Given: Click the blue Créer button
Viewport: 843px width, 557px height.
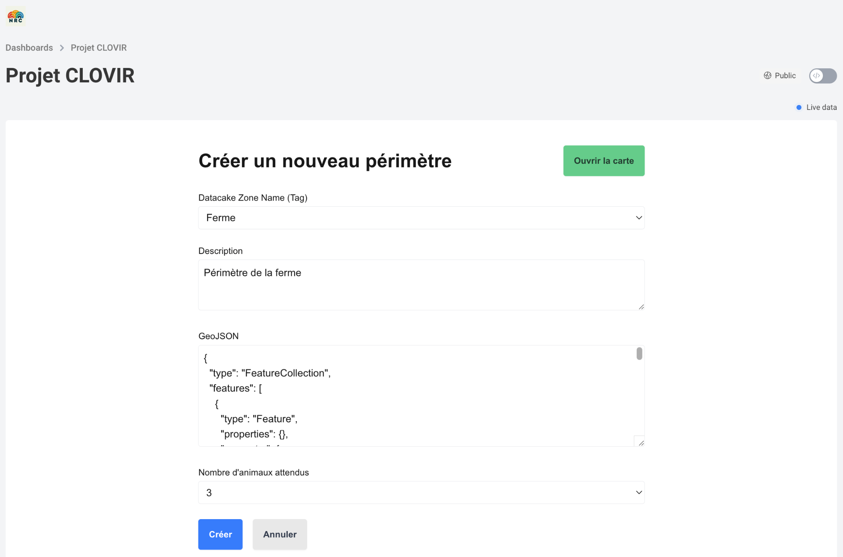Looking at the screenshot, I should [220, 534].
